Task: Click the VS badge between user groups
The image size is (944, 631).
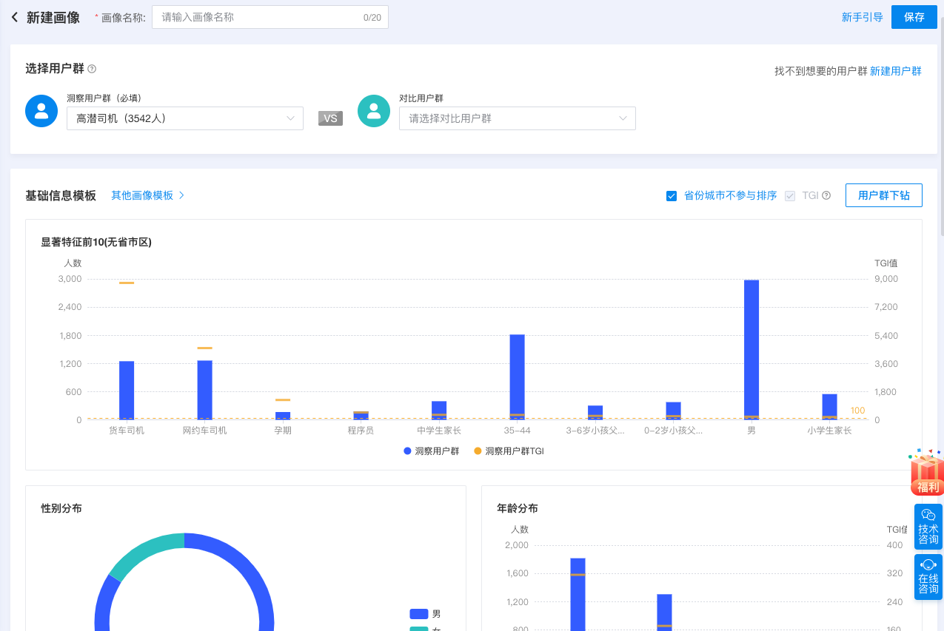Action: pos(330,118)
